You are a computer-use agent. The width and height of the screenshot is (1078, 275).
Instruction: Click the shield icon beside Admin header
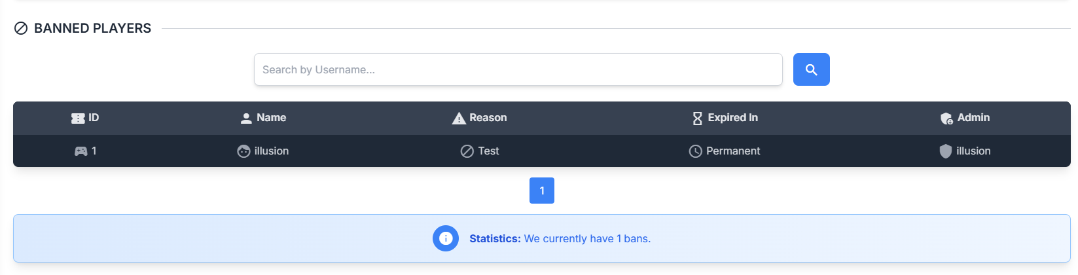coord(946,119)
